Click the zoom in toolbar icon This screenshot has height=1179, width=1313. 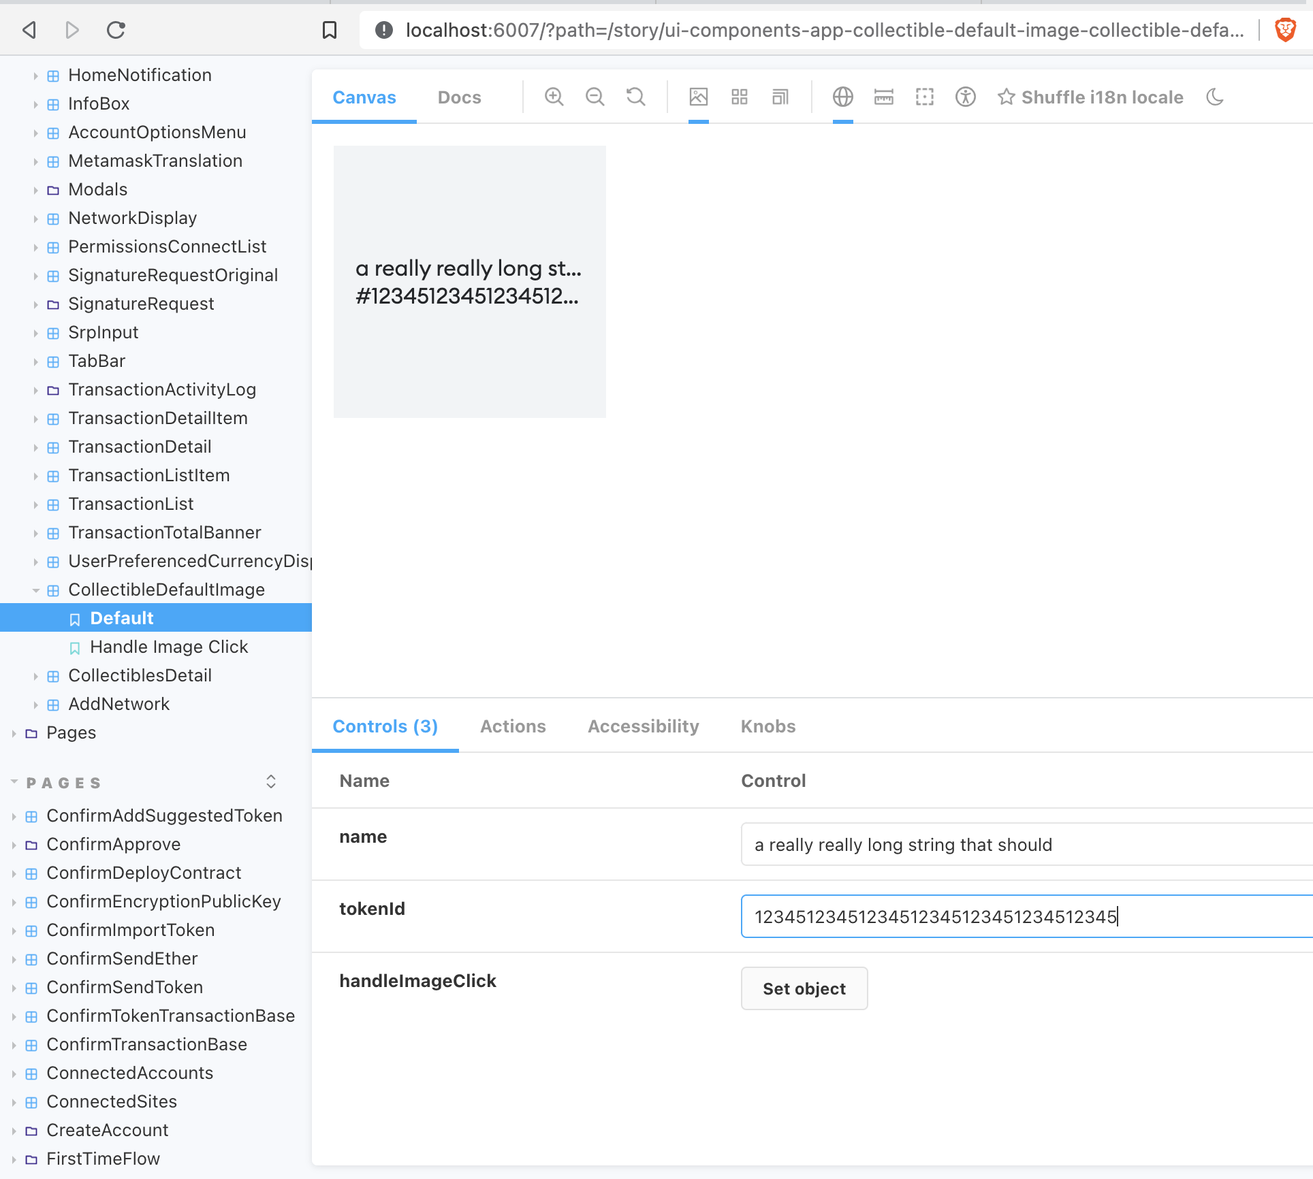click(554, 97)
